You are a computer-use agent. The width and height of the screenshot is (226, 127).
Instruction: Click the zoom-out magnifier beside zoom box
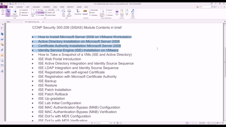(x=46, y=10)
